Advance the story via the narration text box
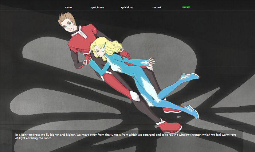 click(x=127, y=136)
